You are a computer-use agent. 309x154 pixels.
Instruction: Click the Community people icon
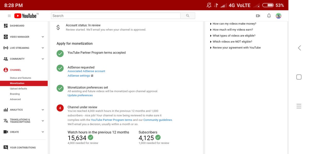6,59
